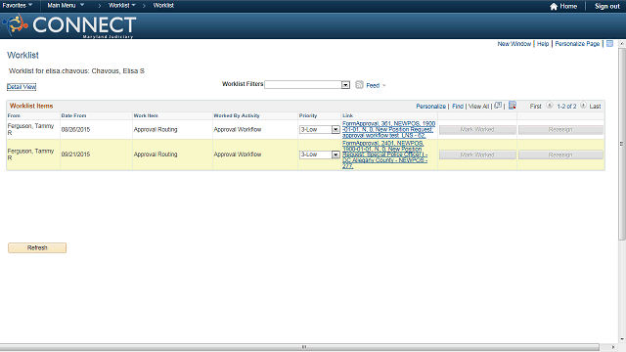Open the Favorites menu
Screen dimensions: 626x352
pos(18,6)
